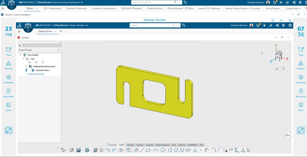The width and height of the screenshot is (307, 157).
Task: Click the Customize gear in right sidebar
Action: click(x=300, y=78)
